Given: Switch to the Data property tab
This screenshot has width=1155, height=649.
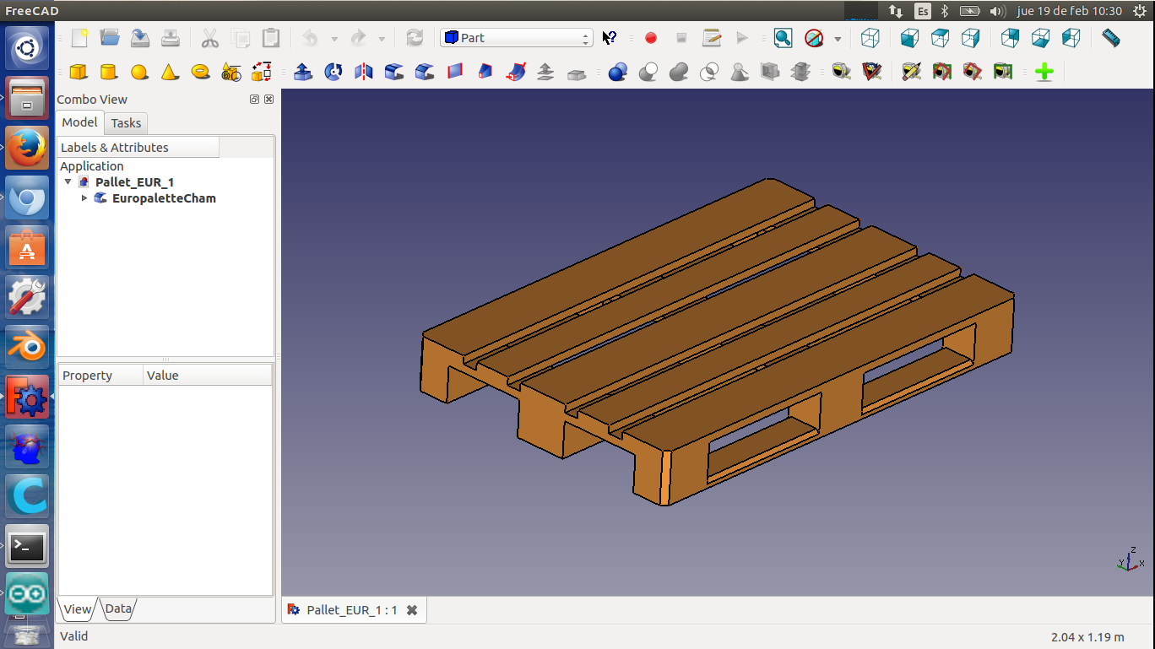Looking at the screenshot, I should (118, 608).
